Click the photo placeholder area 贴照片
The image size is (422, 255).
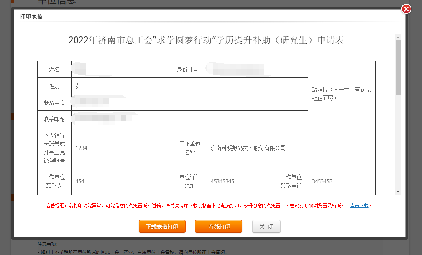point(341,93)
